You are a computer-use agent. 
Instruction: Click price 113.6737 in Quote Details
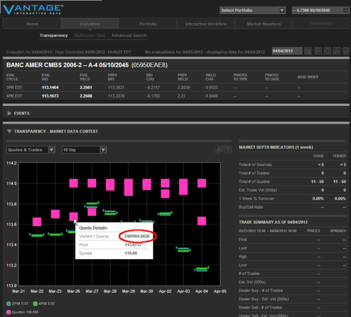click(133, 245)
